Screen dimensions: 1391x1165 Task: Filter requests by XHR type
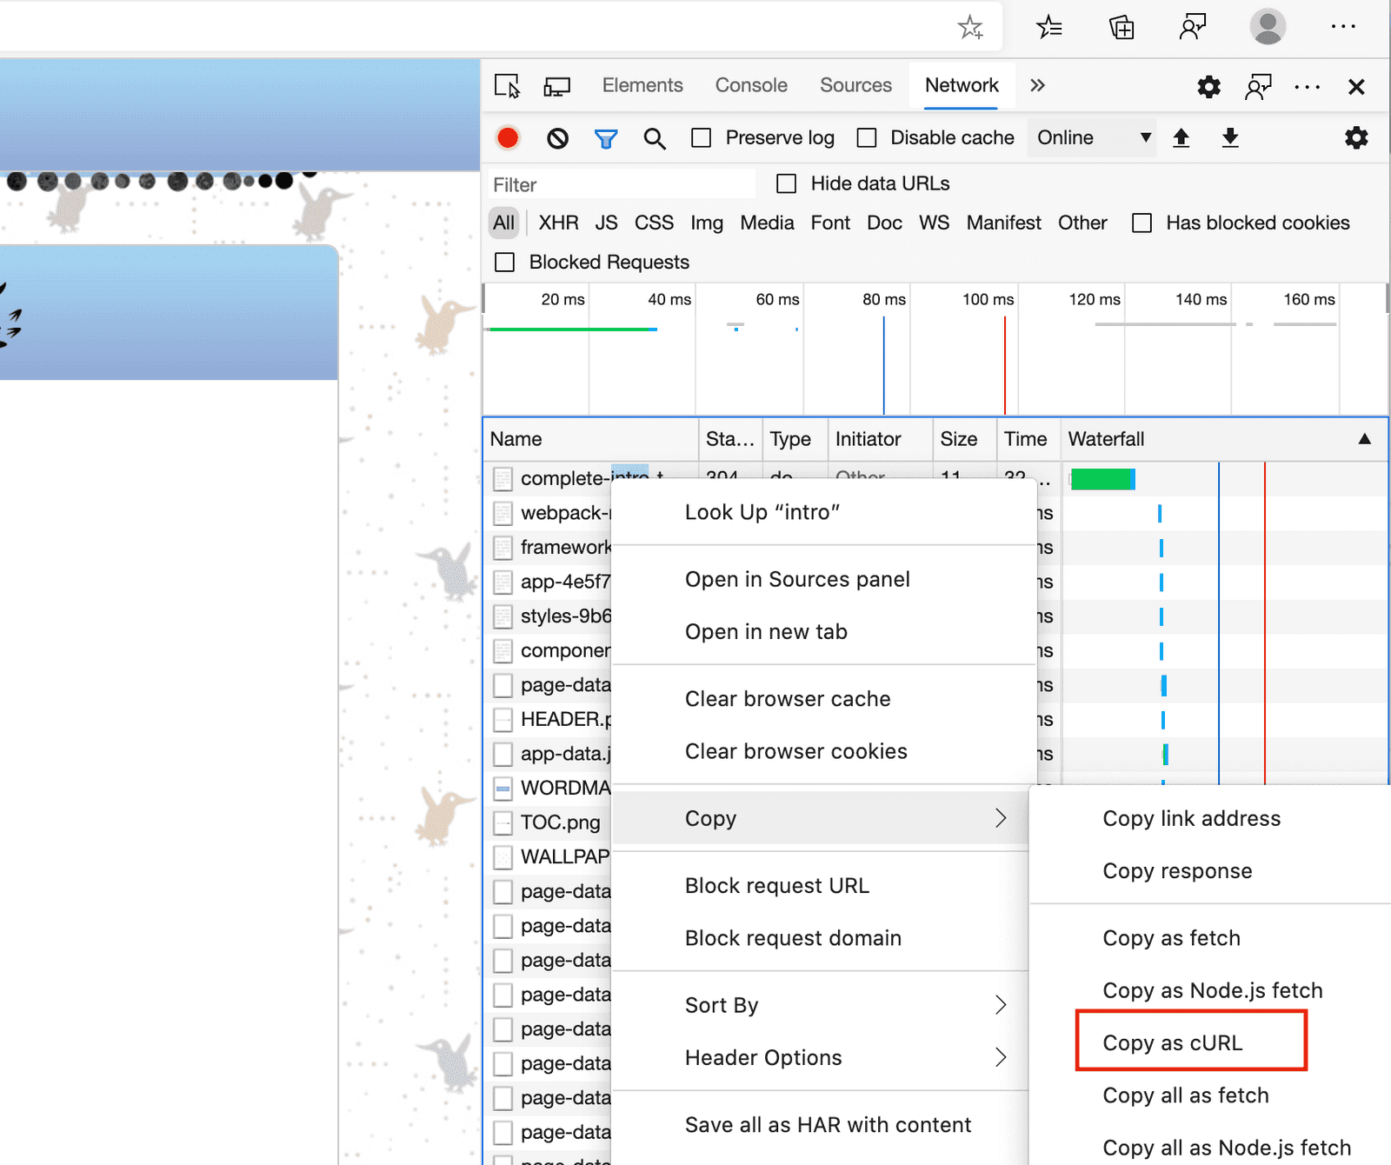point(558,223)
